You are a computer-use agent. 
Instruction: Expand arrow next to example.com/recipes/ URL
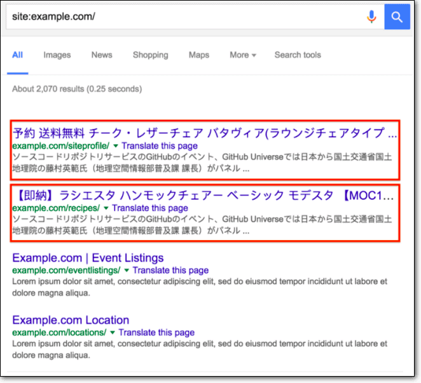tap(106, 208)
